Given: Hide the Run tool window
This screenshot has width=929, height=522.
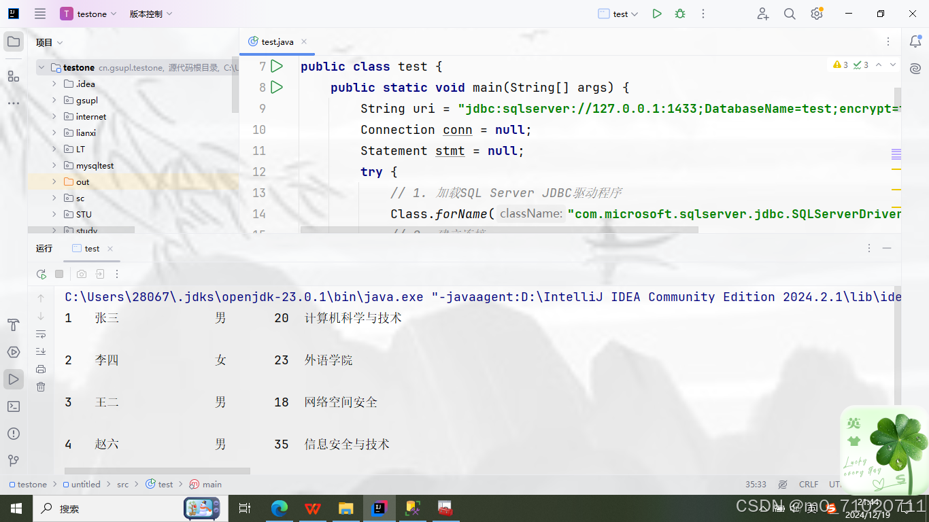Looking at the screenshot, I should tap(887, 248).
